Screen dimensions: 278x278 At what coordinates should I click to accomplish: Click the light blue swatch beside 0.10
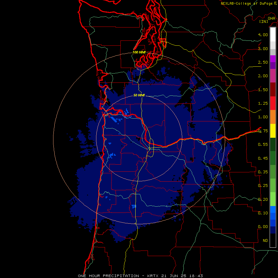[x=273, y=209]
